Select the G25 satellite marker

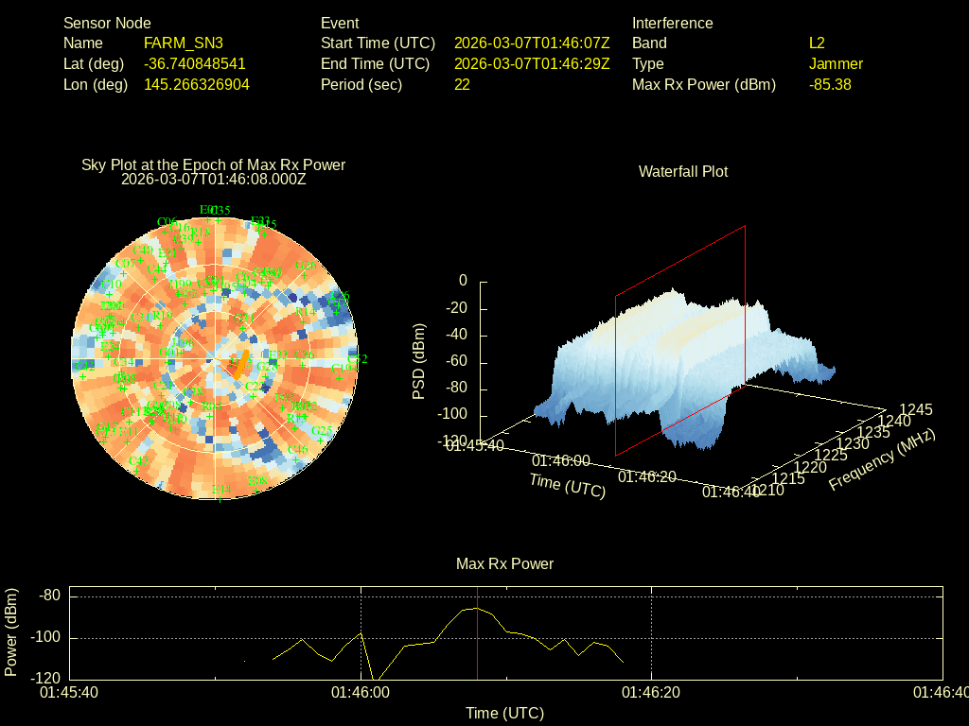coord(323,431)
